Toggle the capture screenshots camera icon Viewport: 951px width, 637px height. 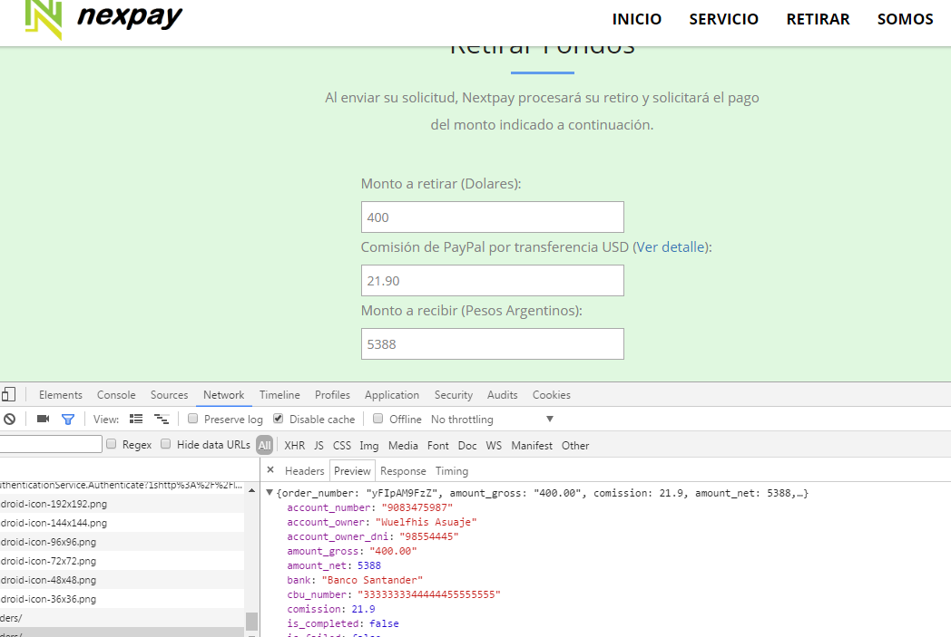(x=43, y=419)
